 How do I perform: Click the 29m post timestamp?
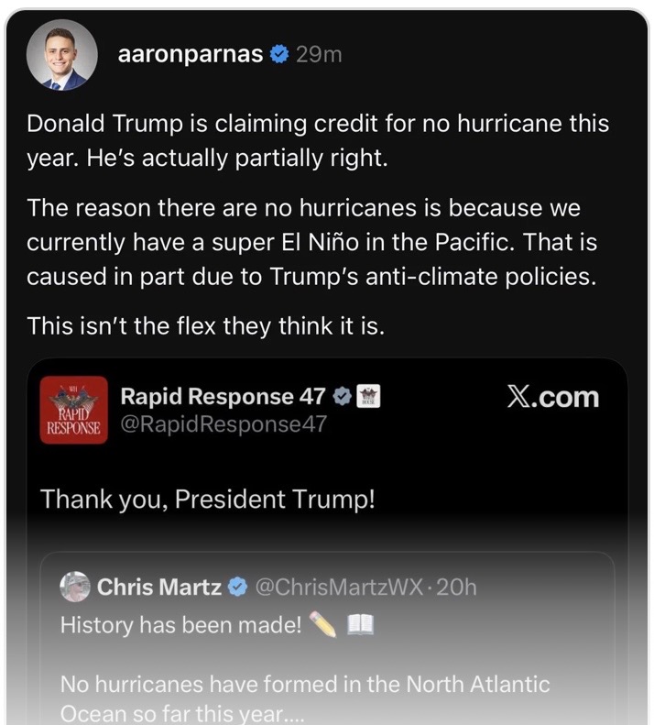pyautogui.click(x=319, y=55)
